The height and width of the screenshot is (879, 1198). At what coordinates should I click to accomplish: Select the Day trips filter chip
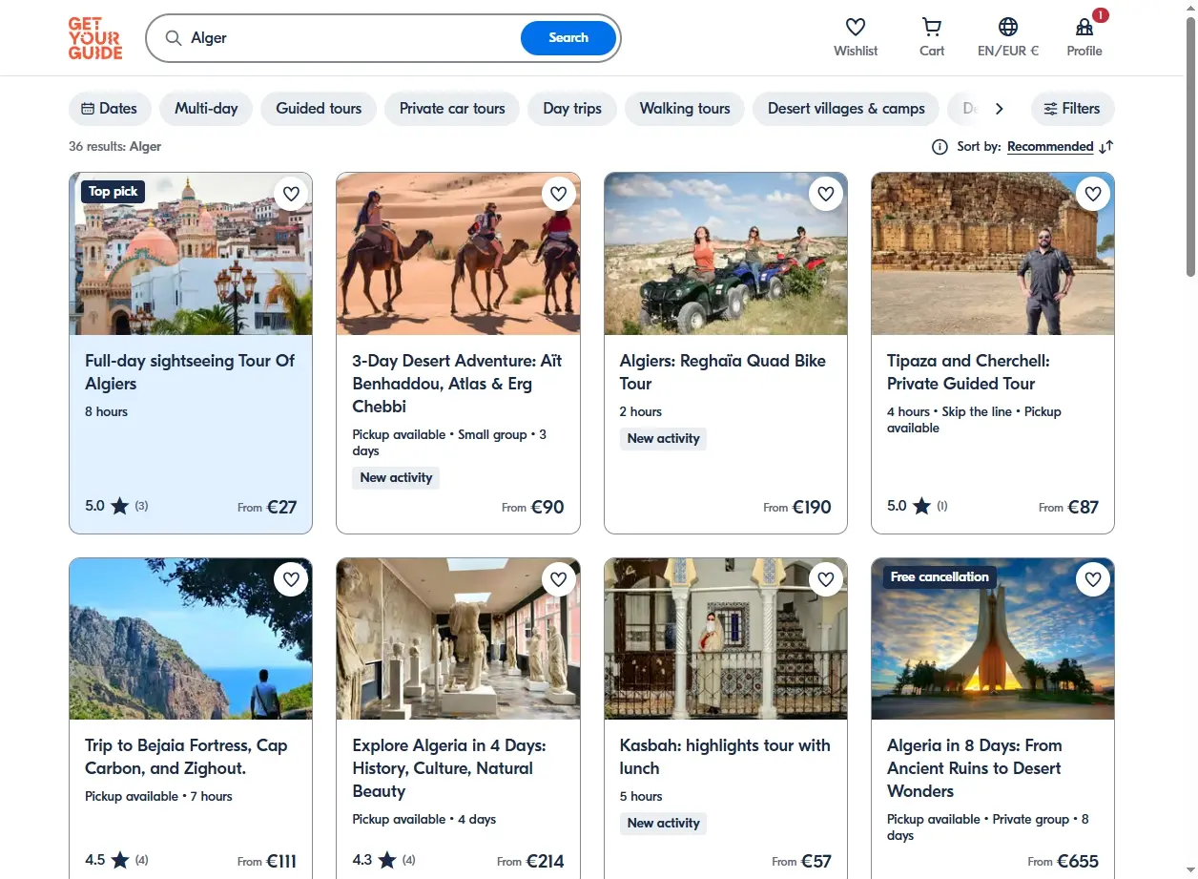pos(572,109)
